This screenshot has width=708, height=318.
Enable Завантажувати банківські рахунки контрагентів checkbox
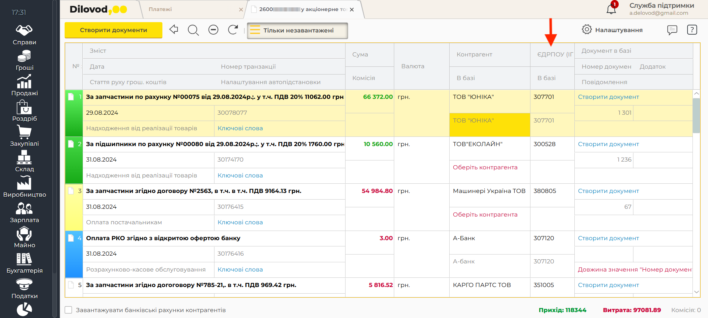click(x=69, y=310)
